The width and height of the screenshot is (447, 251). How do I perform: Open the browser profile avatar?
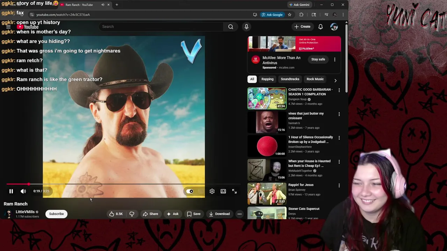pyautogui.click(x=335, y=15)
